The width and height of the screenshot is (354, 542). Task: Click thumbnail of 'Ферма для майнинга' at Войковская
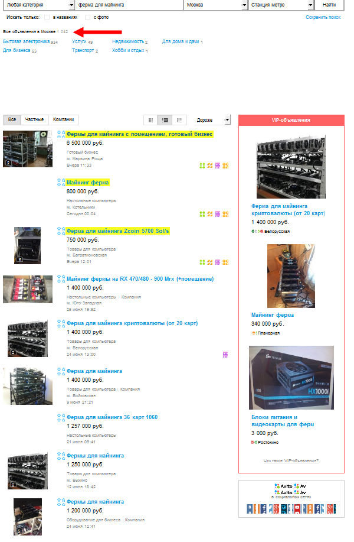click(x=28, y=386)
